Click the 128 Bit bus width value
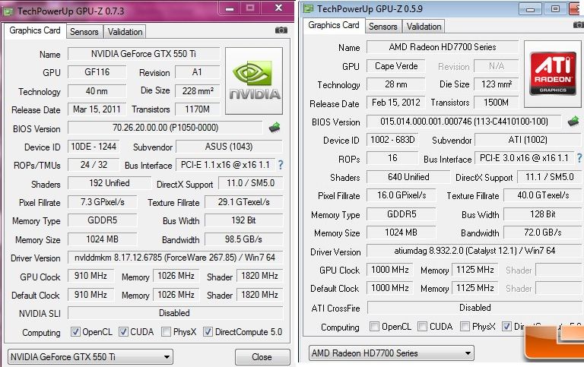584x367 pixels. [543, 214]
